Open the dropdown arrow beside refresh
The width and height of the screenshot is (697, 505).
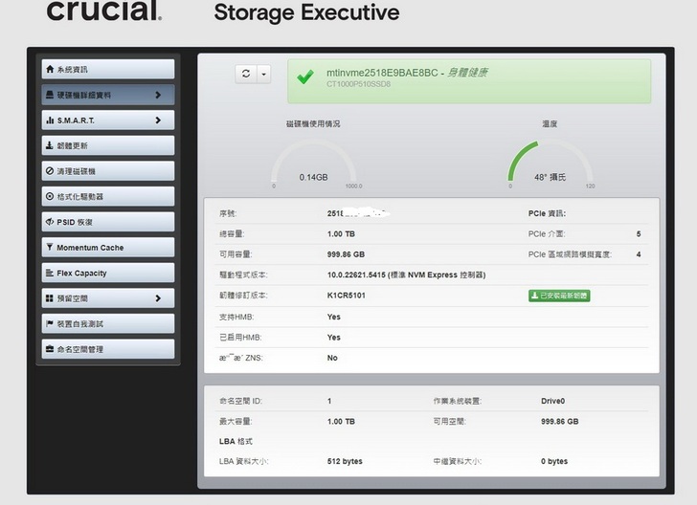263,74
